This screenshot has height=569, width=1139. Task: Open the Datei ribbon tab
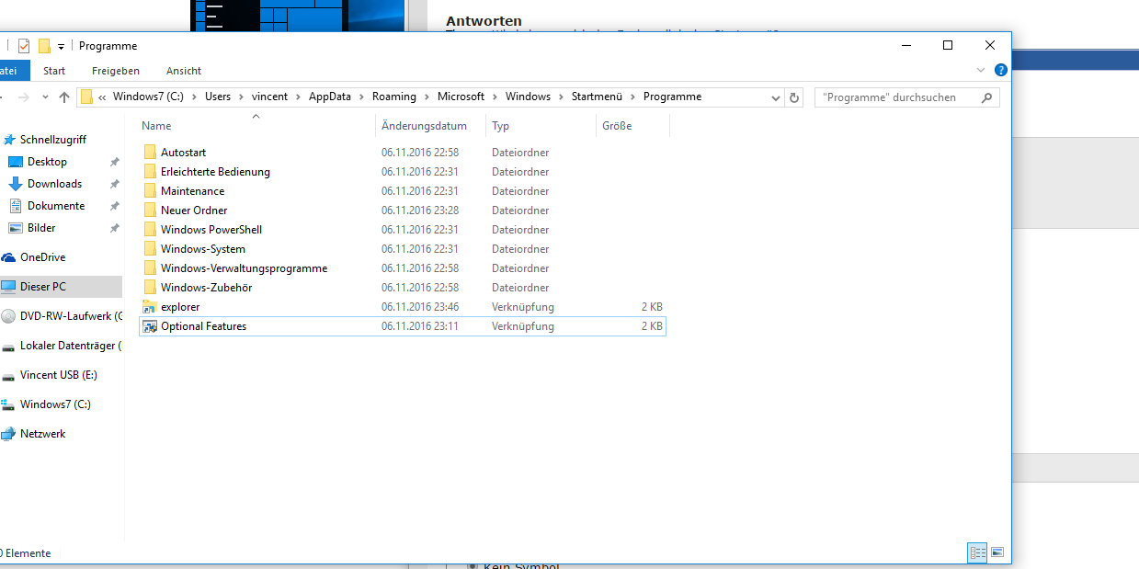pyautogui.click(x=13, y=71)
